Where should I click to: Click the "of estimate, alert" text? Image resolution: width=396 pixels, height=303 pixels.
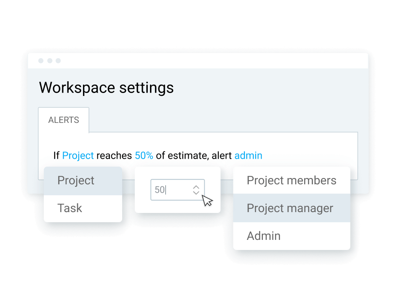click(x=194, y=156)
